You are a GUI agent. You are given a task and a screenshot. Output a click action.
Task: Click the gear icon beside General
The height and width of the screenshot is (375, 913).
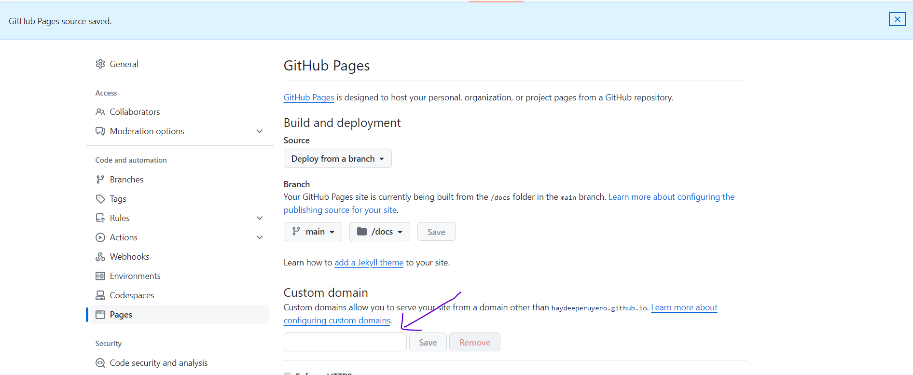point(100,64)
